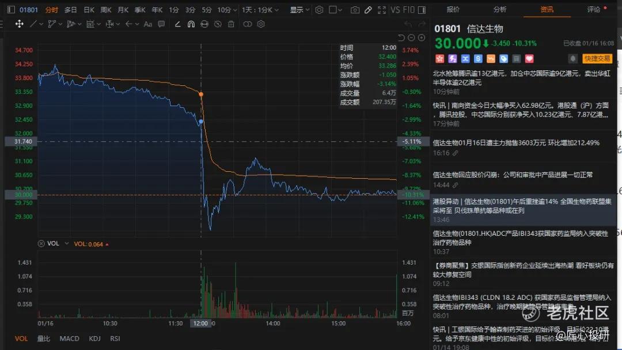
Task: Open chart settings gear in top bar
Action: coord(319,10)
